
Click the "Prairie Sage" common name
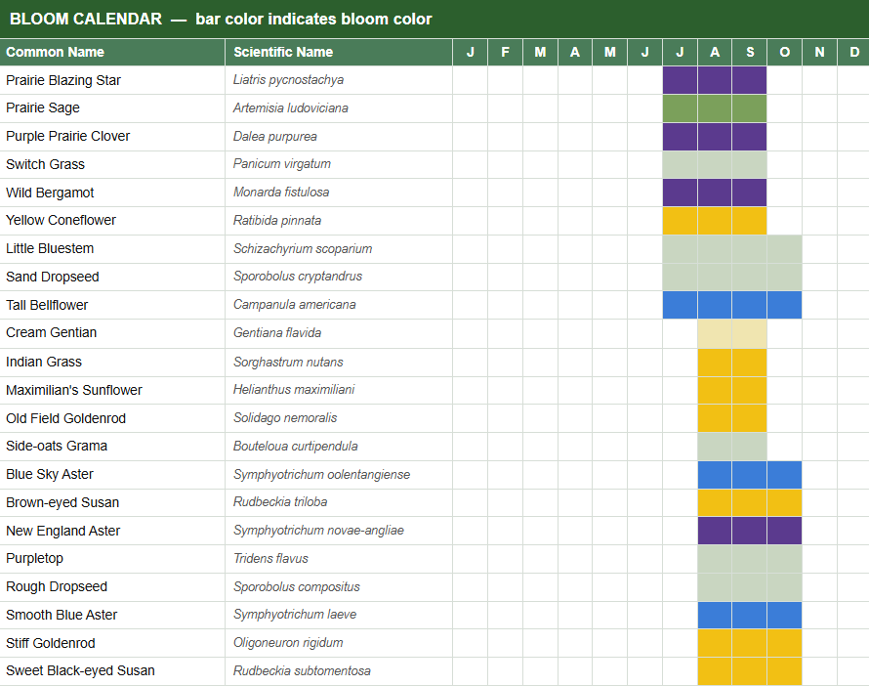click(x=43, y=108)
